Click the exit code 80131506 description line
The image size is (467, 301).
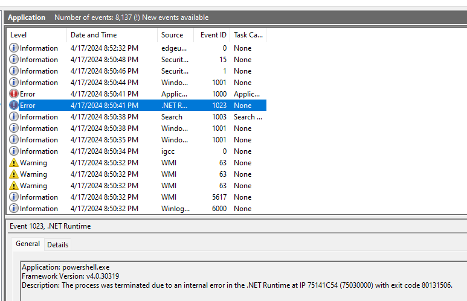237,285
